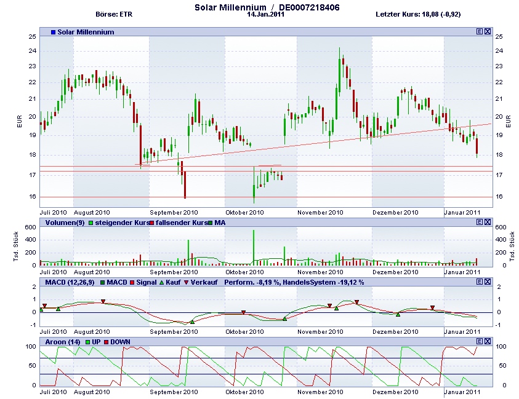Screen dimensions: 519x399
Task: Click Oktober 2010 label under the Volumen chart
Action: (x=244, y=272)
